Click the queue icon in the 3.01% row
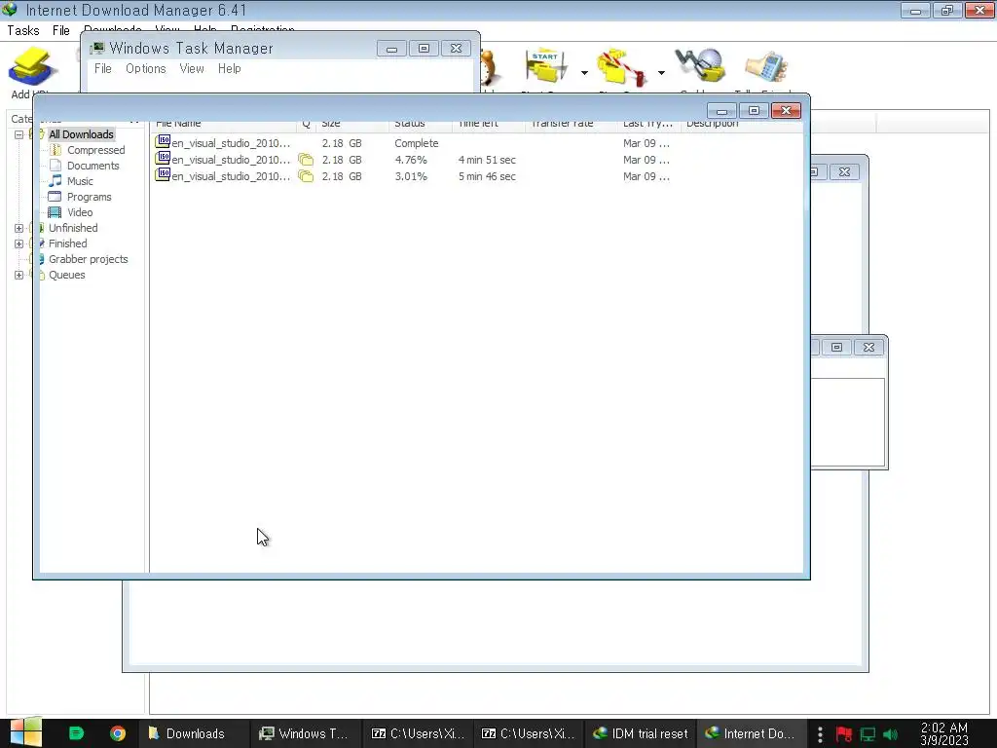The width and height of the screenshot is (997, 748). click(306, 176)
